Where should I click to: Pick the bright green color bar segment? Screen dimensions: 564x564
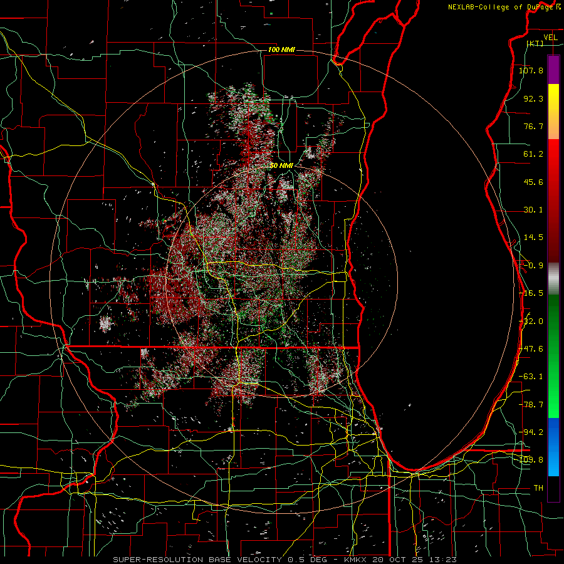tap(553, 395)
